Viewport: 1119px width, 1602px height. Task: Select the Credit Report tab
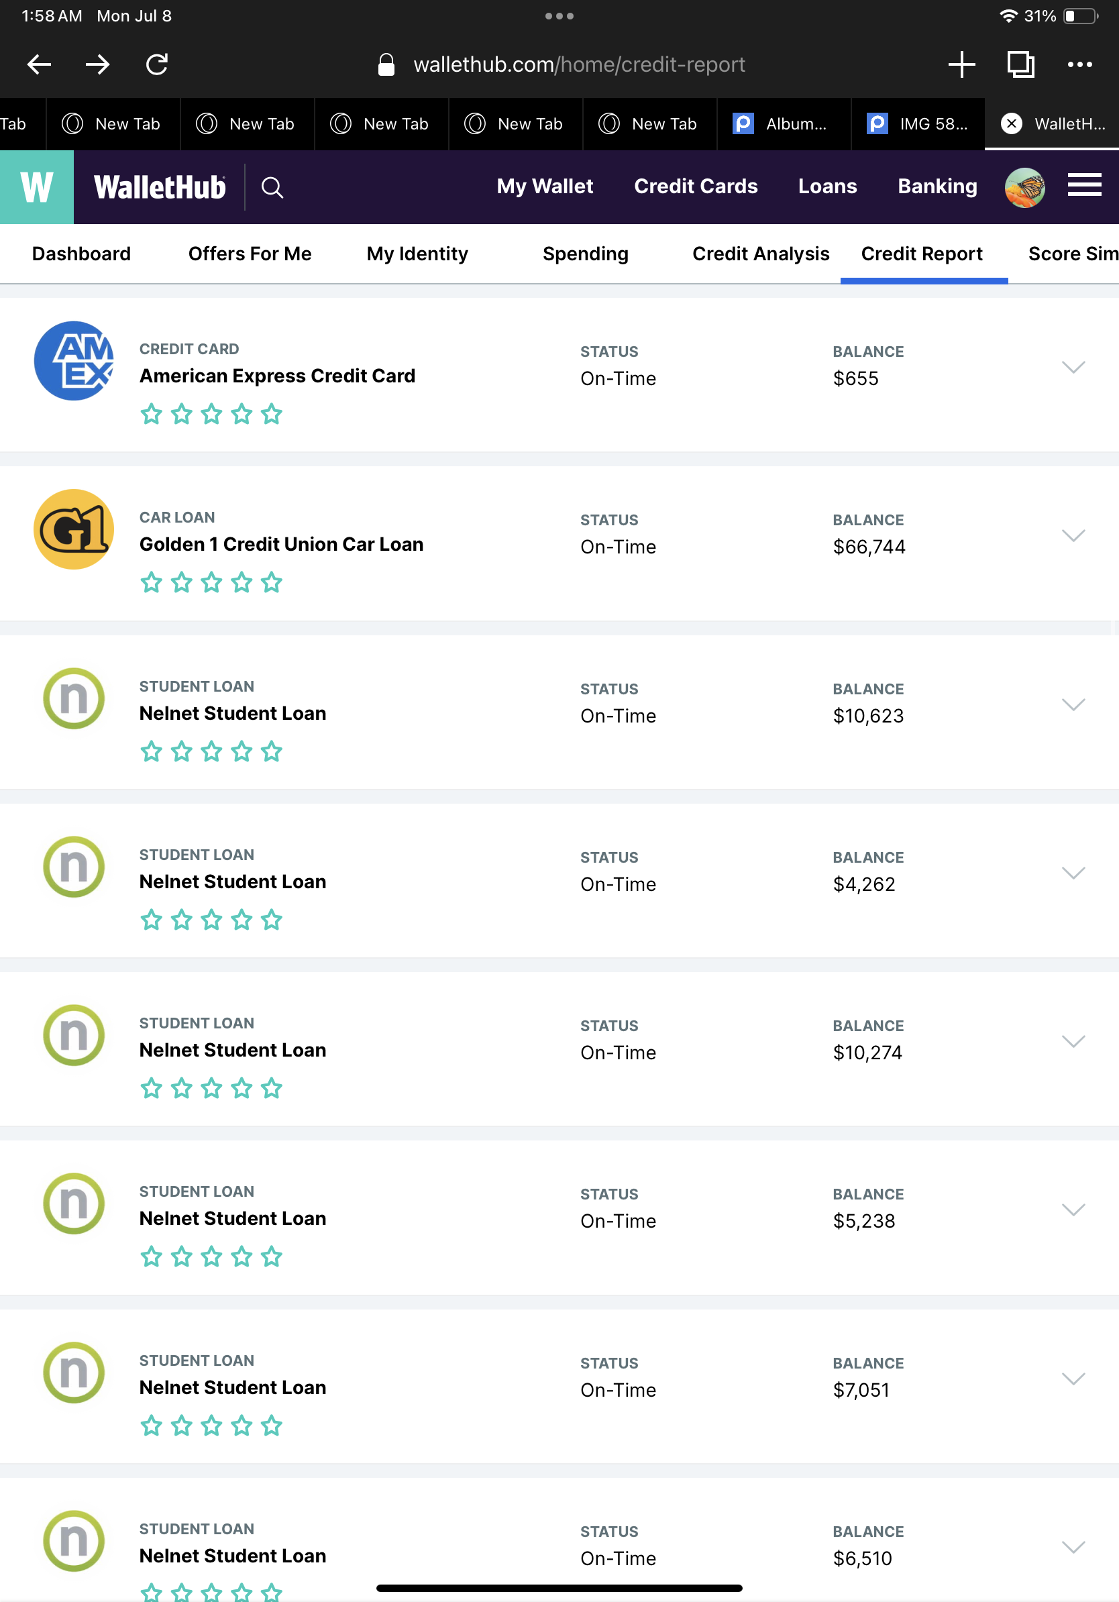[x=922, y=254]
